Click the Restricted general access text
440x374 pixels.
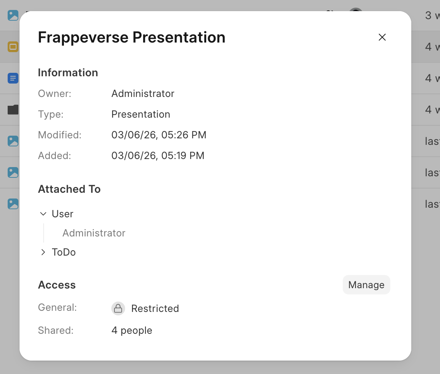pyautogui.click(x=155, y=308)
